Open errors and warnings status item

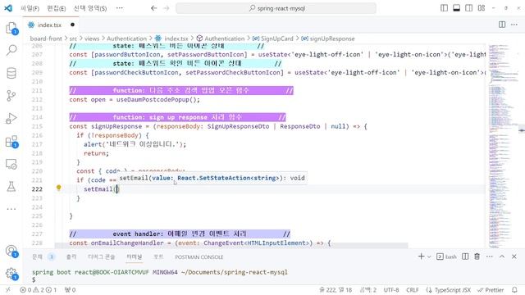(39, 290)
